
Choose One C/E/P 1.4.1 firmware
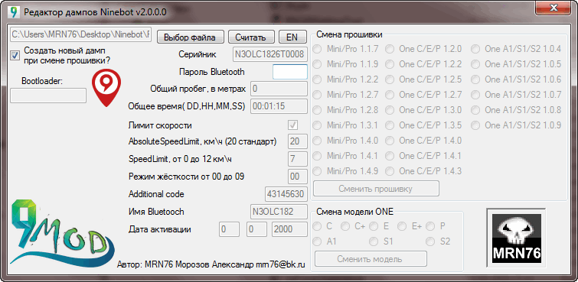[x=389, y=156]
